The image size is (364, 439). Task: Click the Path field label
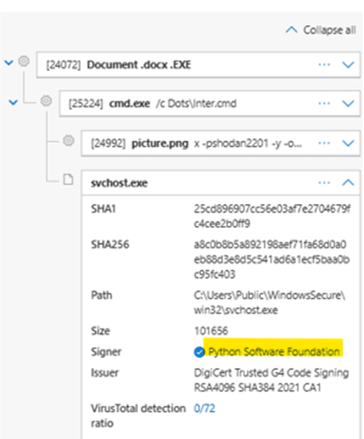pyautogui.click(x=101, y=295)
